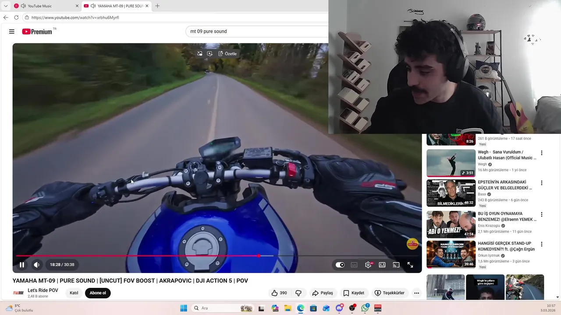Open the 8:26 video thumbnail in sidebar
The height and width of the screenshot is (315, 561).
point(451,140)
